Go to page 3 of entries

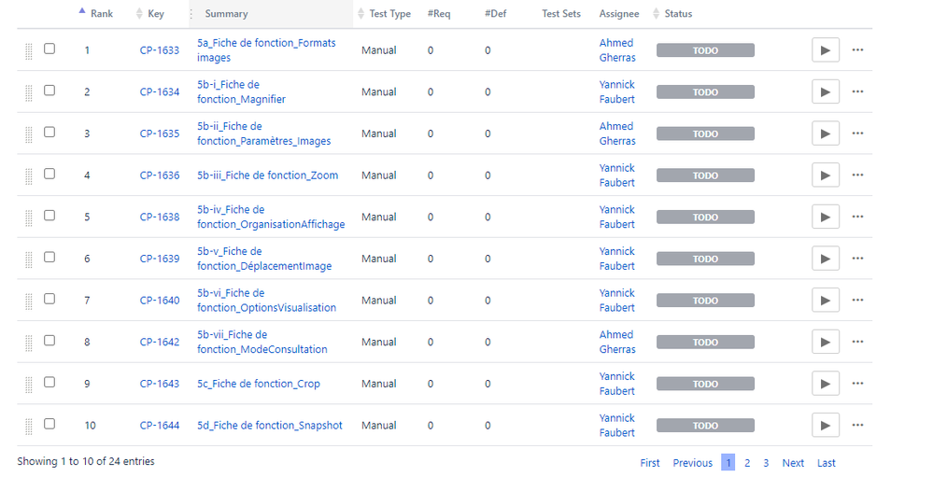(x=766, y=462)
